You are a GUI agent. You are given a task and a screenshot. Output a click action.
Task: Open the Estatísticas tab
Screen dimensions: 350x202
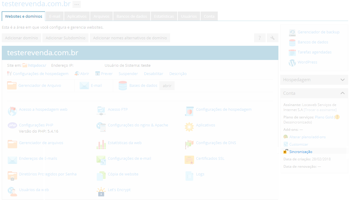point(164,16)
